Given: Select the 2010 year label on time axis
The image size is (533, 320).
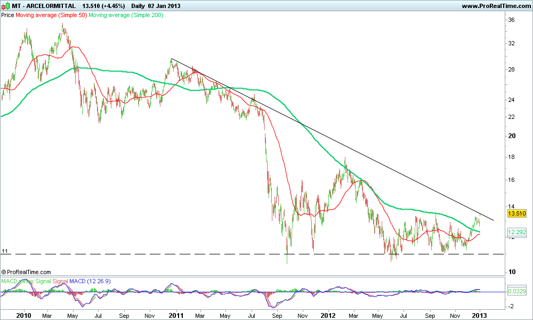Looking at the screenshot, I should coord(24,316).
